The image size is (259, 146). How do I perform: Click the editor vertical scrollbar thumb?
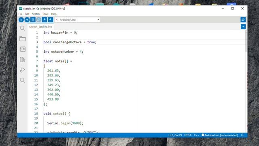click(246, 41)
